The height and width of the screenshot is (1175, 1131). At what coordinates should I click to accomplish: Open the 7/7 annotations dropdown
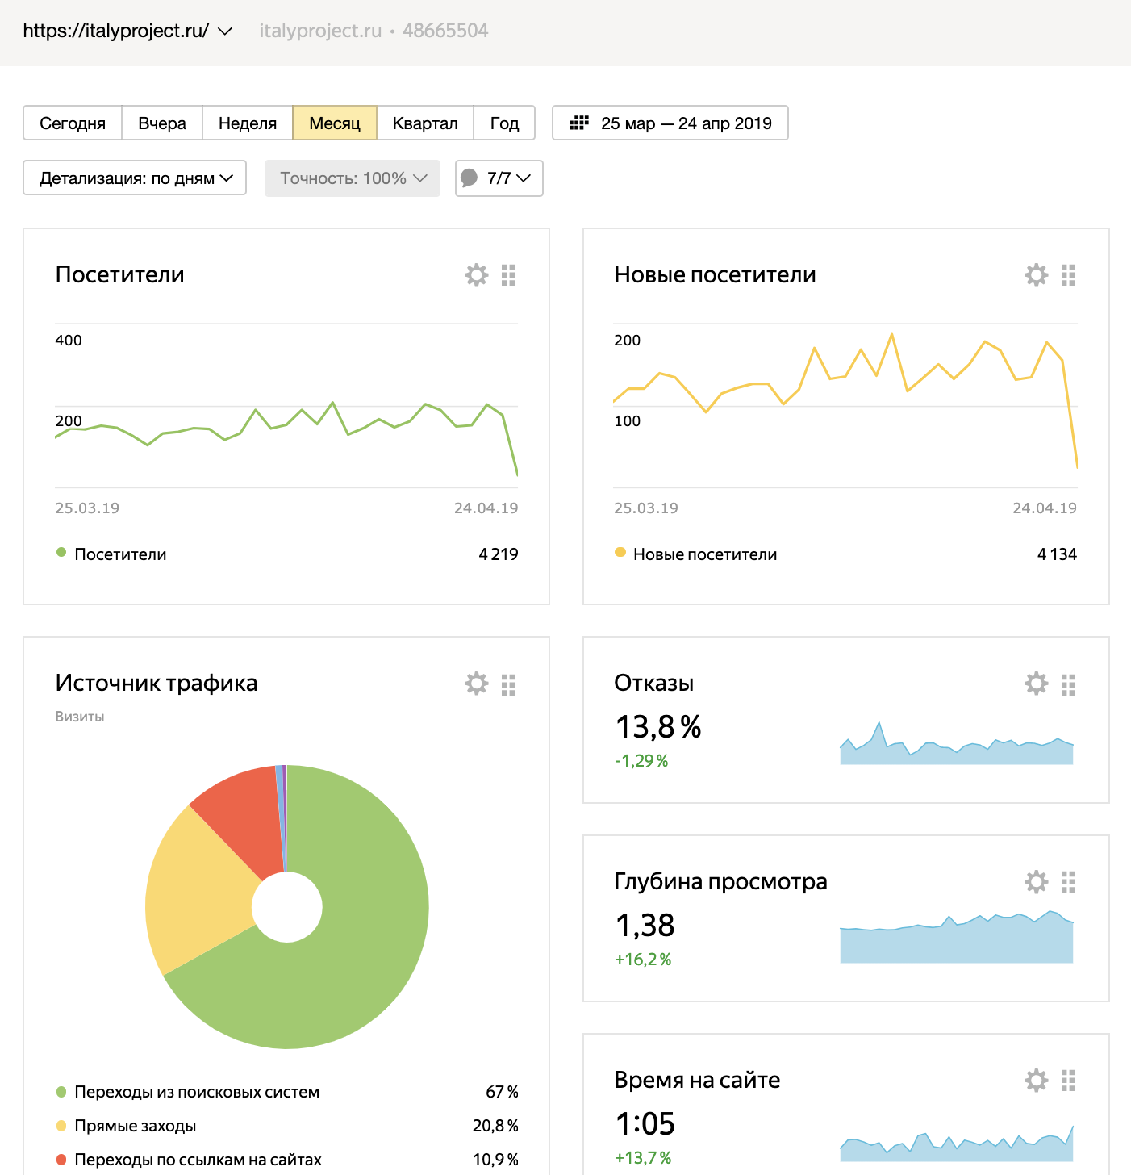[499, 178]
